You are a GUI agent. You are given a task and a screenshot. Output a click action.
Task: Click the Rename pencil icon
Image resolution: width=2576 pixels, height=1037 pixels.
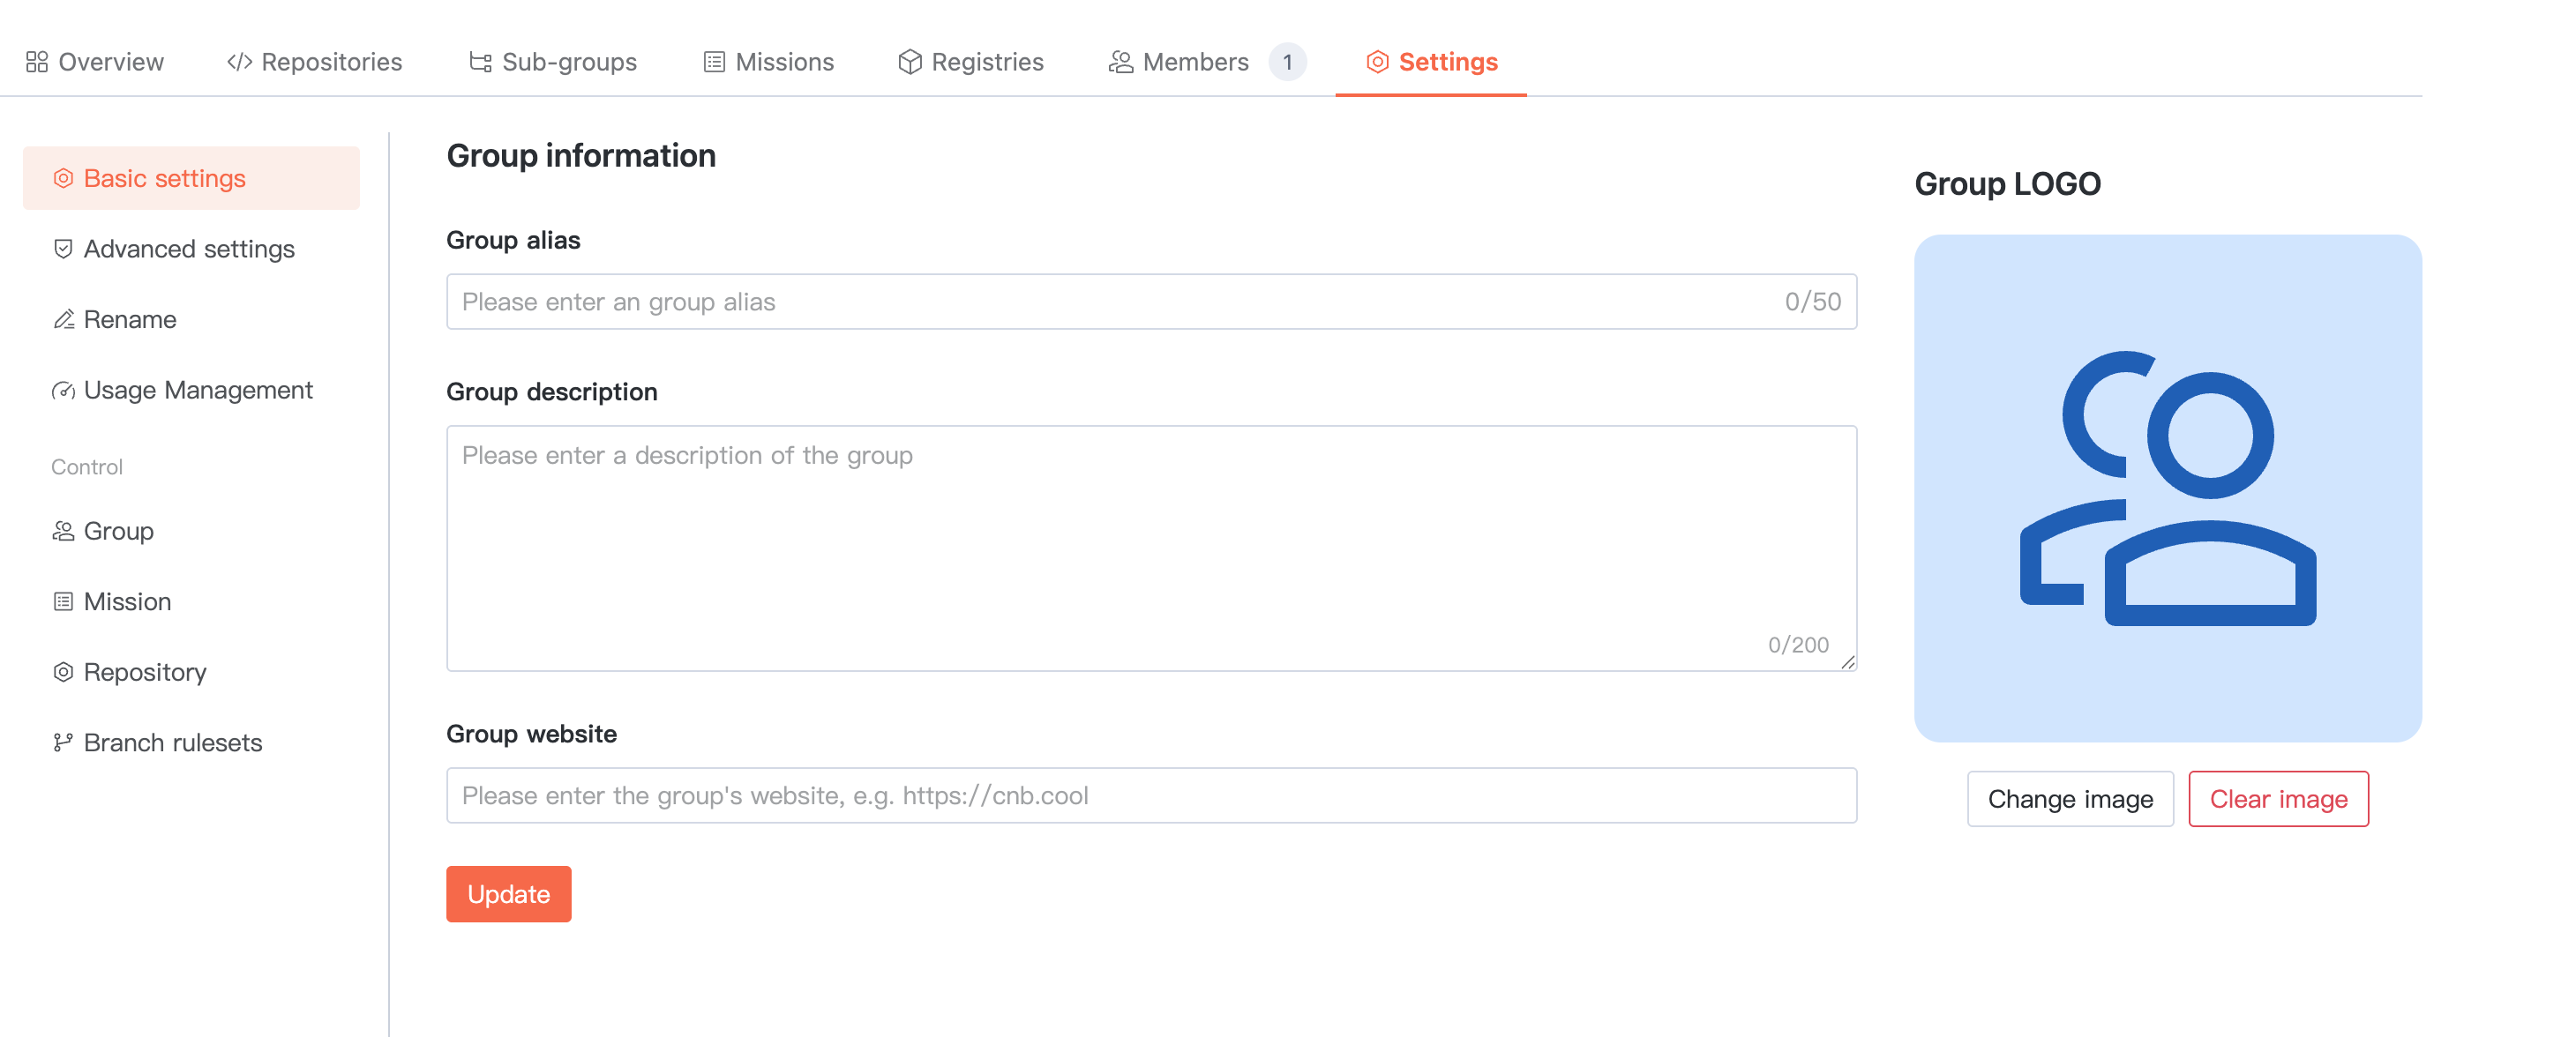point(63,320)
